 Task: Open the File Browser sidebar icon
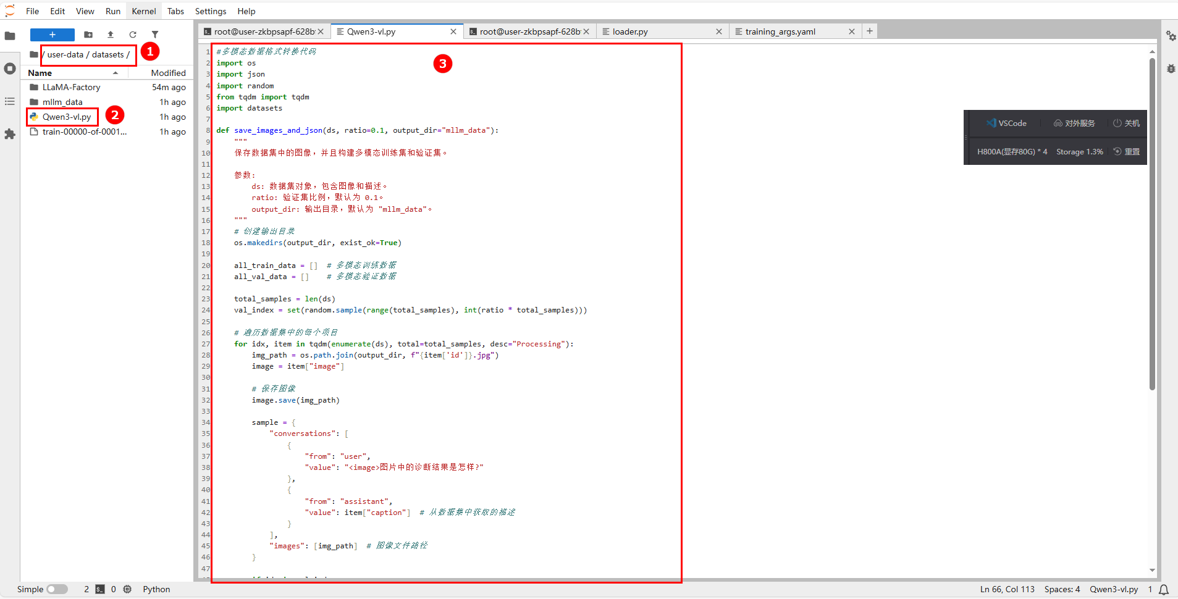coord(10,36)
